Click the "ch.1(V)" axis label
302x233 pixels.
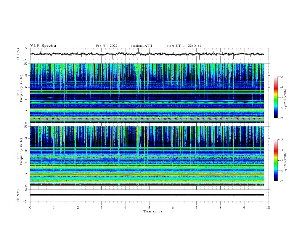point(18,54)
